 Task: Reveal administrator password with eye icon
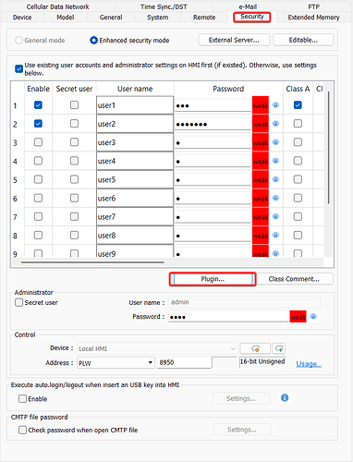(313, 316)
